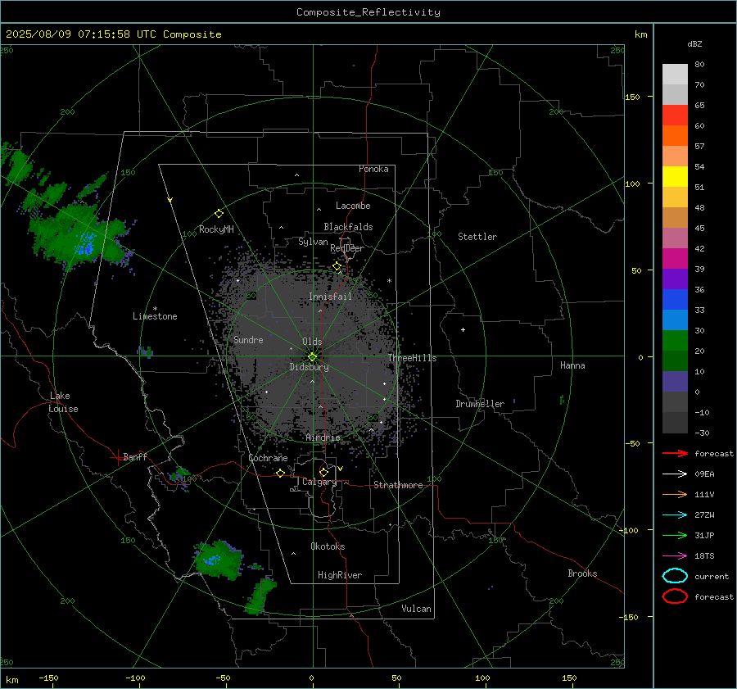Click the Composite_Reflectivity title text

point(368,12)
